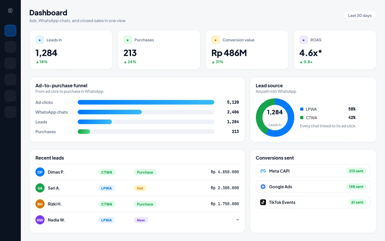
Task: Click the RH avatar for Rizki H.
Action: (x=40, y=204)
